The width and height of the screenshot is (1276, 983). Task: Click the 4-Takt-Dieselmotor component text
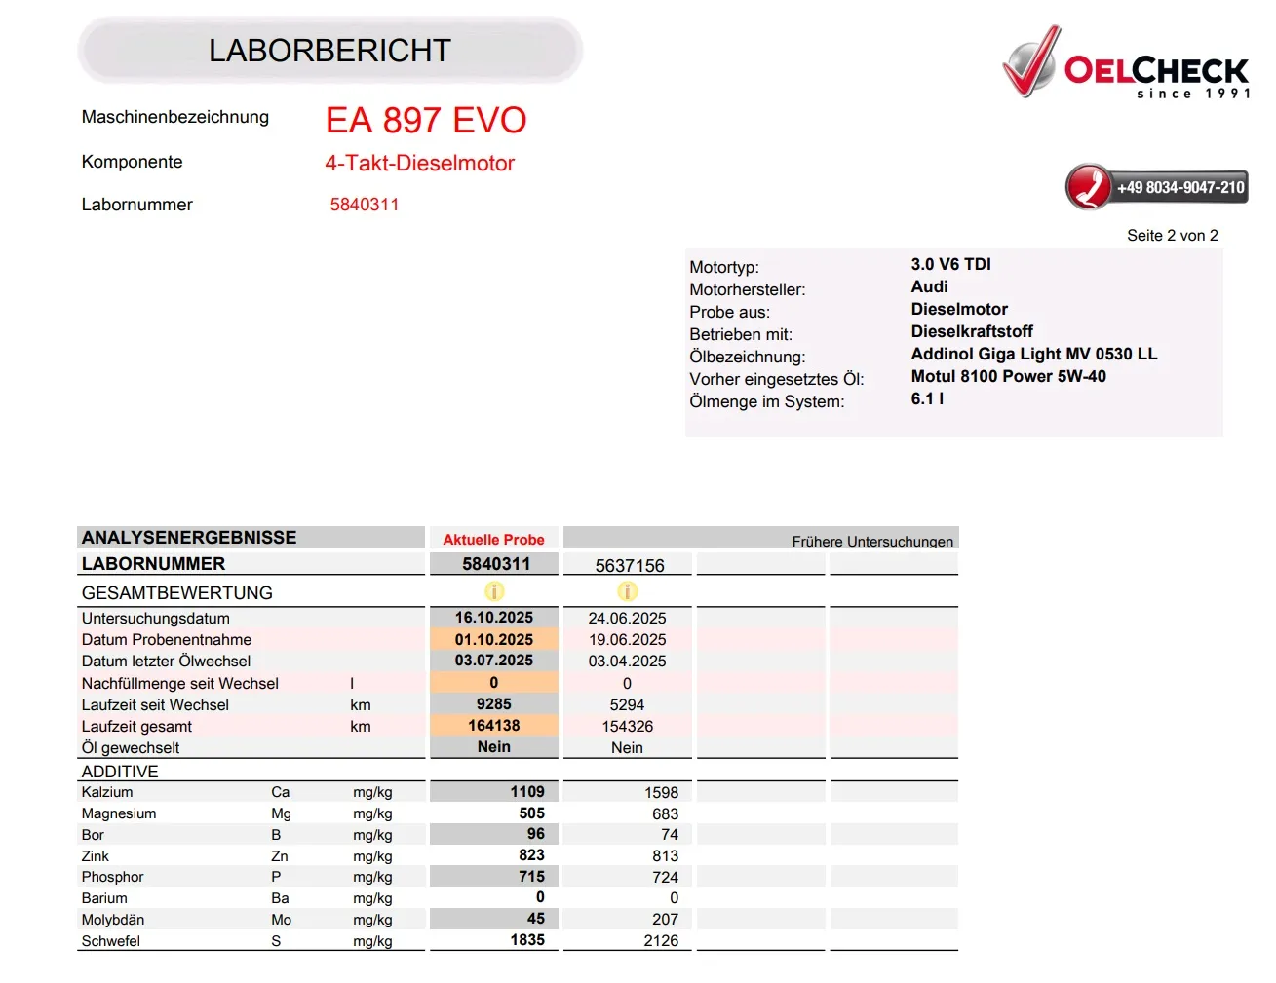point(419,164)
